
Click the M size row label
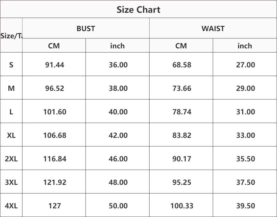pos(11,88)
